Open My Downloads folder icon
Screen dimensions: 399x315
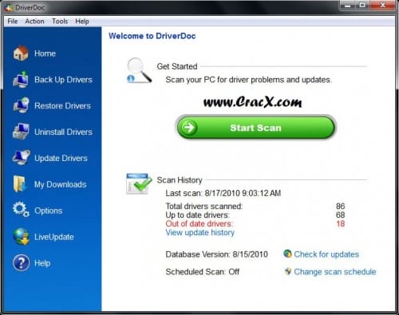point(20,183)
